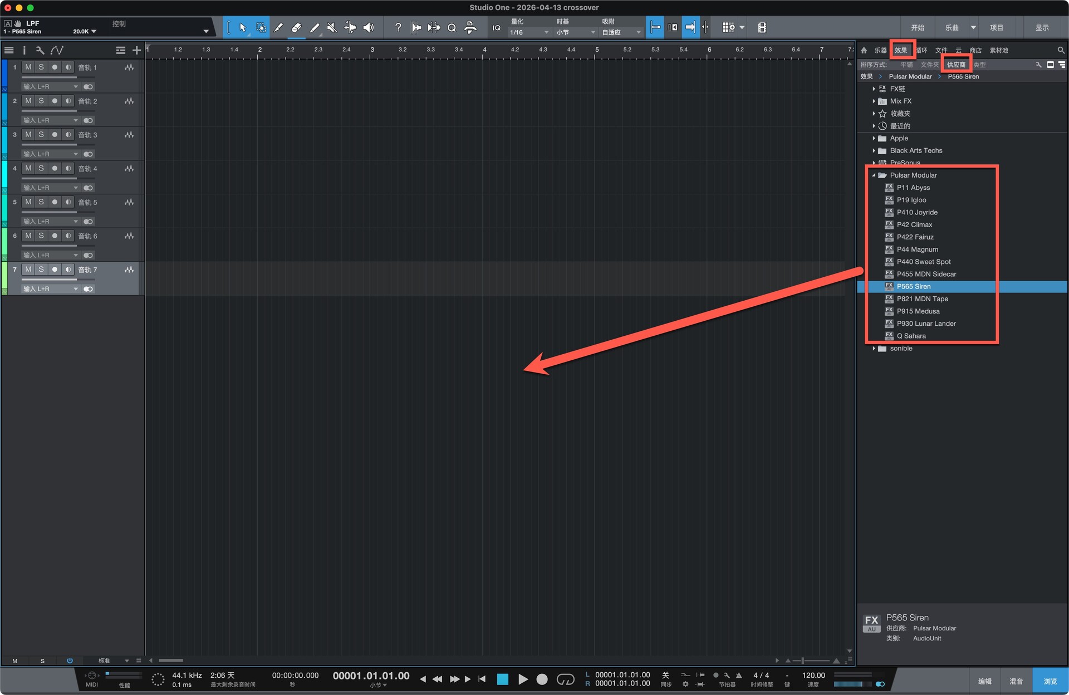Switch to the 乐器 instruments tab
Screen dimensions: 1069x695
[880, 50]
